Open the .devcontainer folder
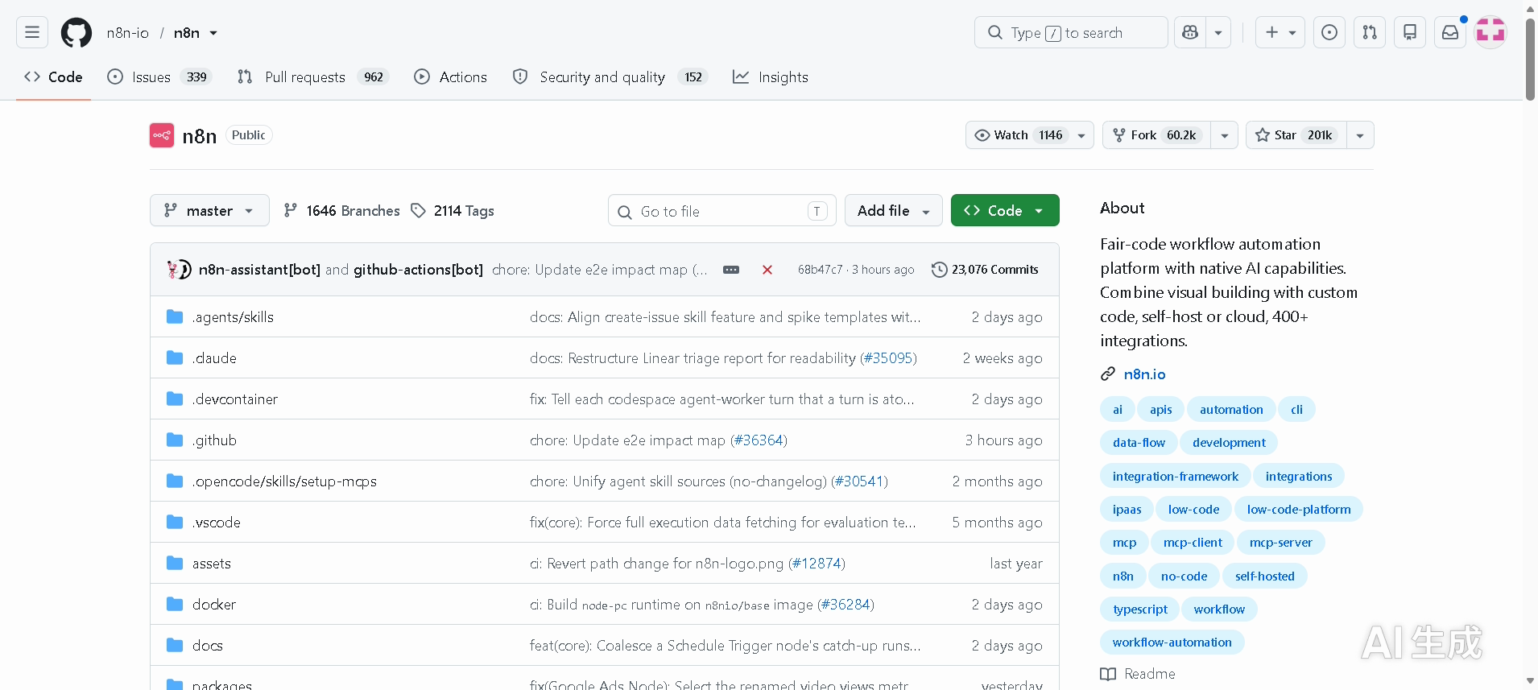Viewport: 1538px width, 690px height. coord(235,399)
